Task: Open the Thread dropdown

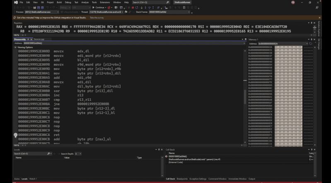Action: point(123,12)
